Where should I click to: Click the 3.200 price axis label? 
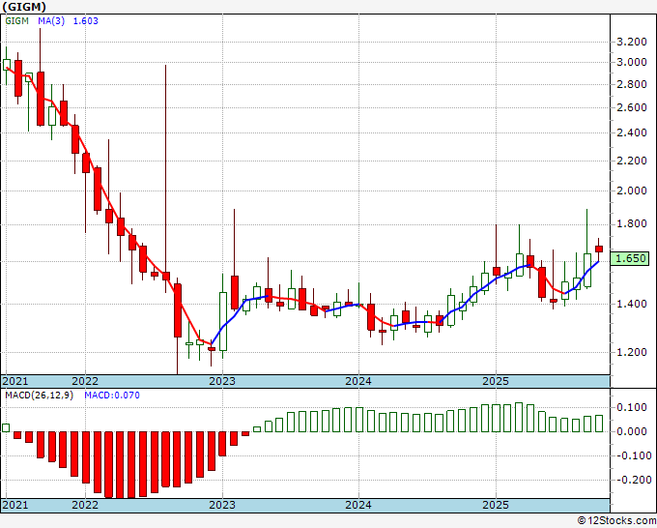(x=632, y=42)
